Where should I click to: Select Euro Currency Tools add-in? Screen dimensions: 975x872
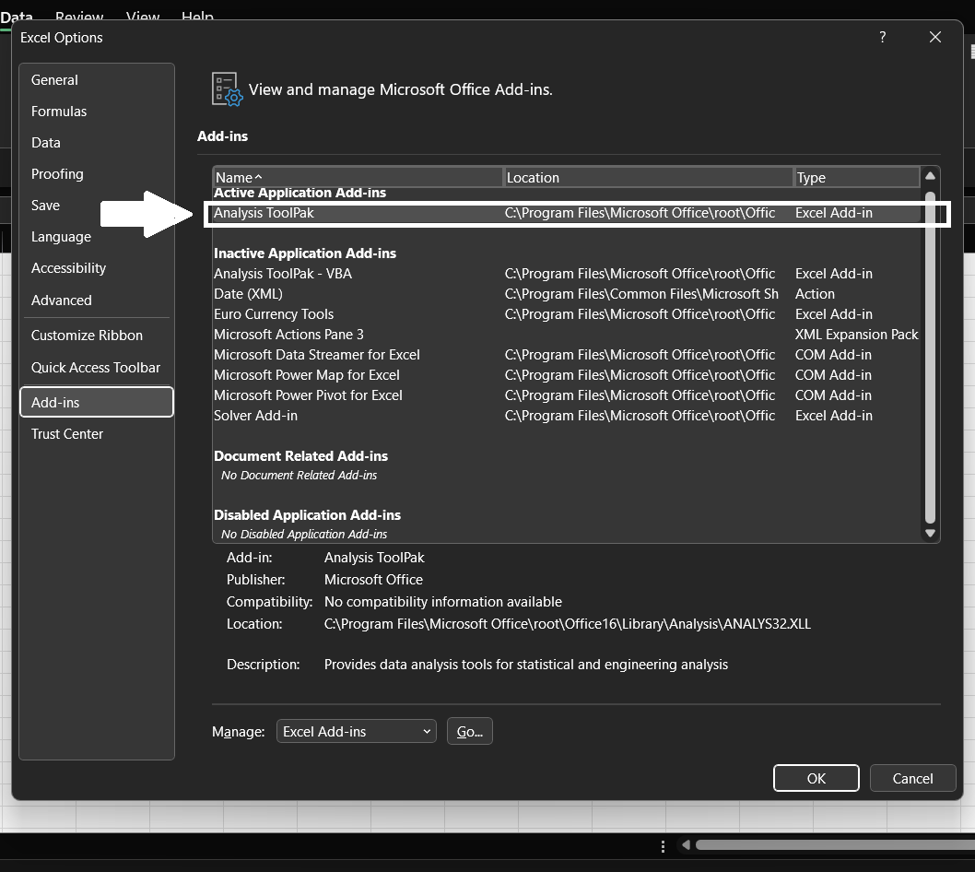(567, 314)
